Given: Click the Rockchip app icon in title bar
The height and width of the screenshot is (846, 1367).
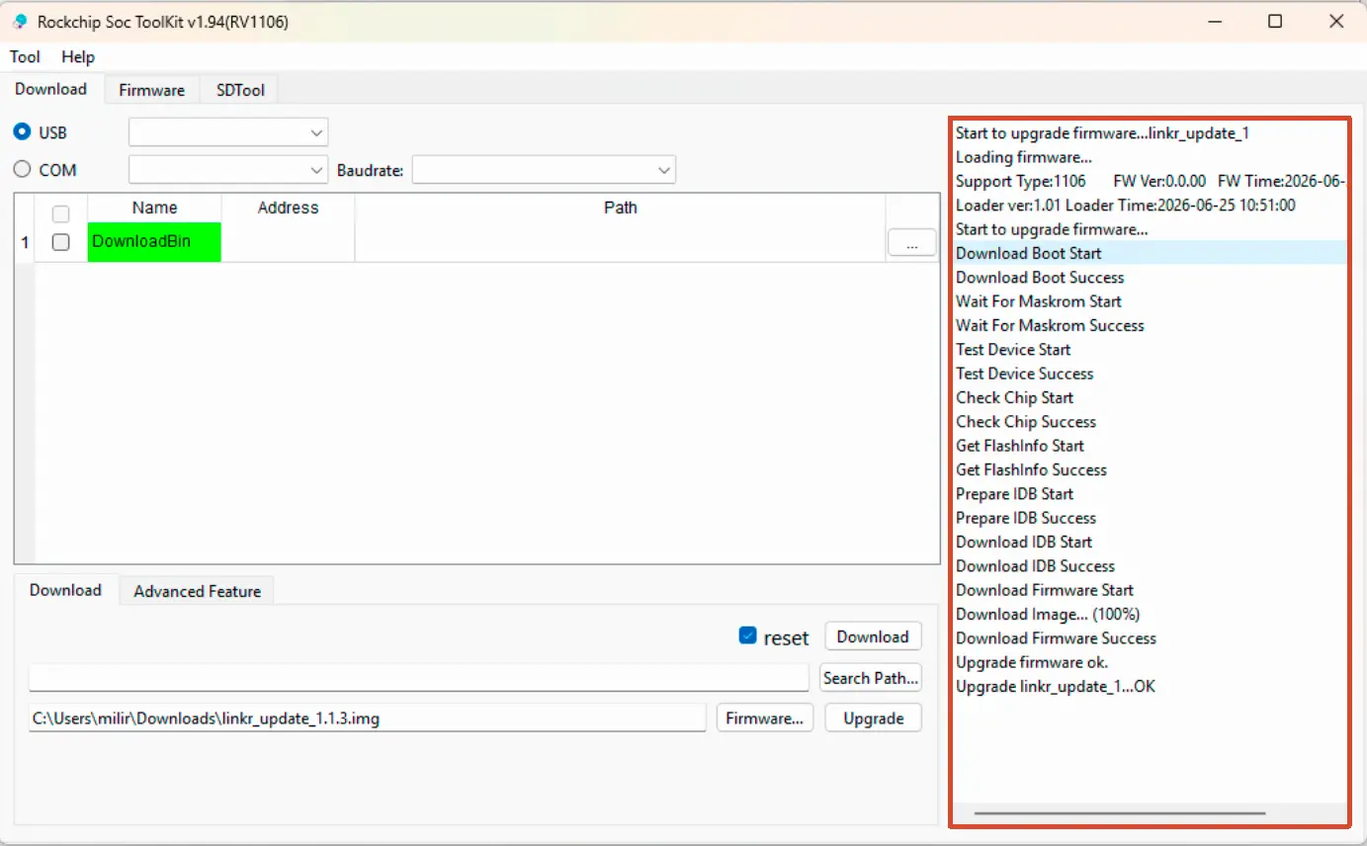Looking at the screenshot, I should tap(20, 22).
